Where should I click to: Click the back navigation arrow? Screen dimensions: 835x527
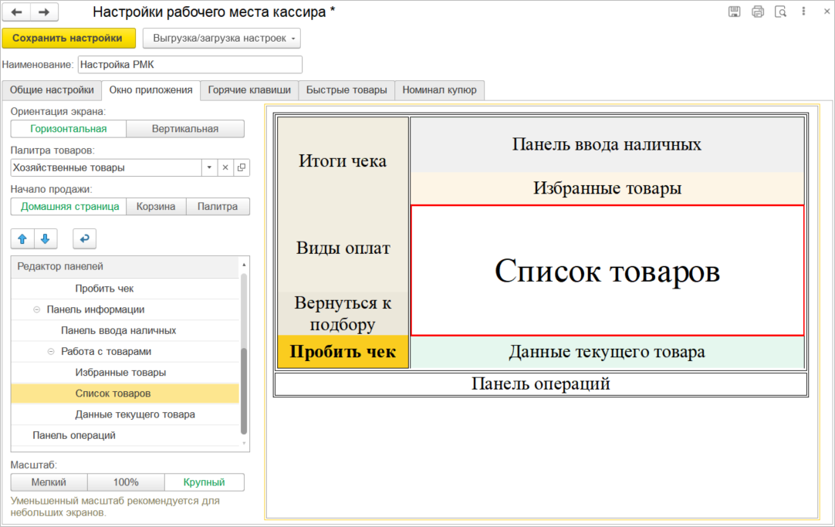pos(17,12)
